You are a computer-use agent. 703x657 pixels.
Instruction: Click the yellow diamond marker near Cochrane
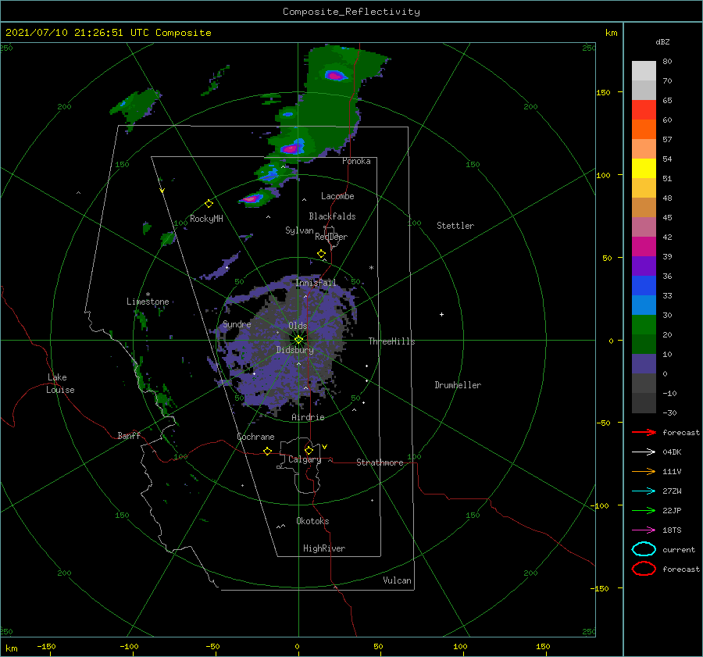click(x=268, y=451)
